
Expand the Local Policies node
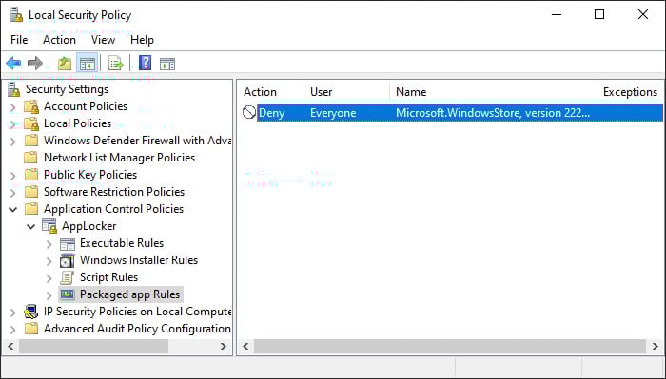12,124
